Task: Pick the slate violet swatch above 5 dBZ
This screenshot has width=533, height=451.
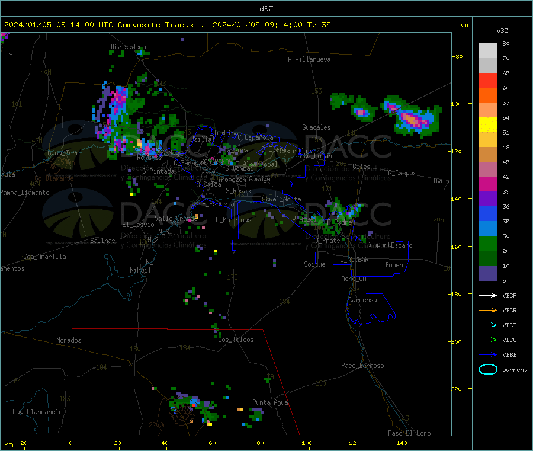Action: coord(488,273)
